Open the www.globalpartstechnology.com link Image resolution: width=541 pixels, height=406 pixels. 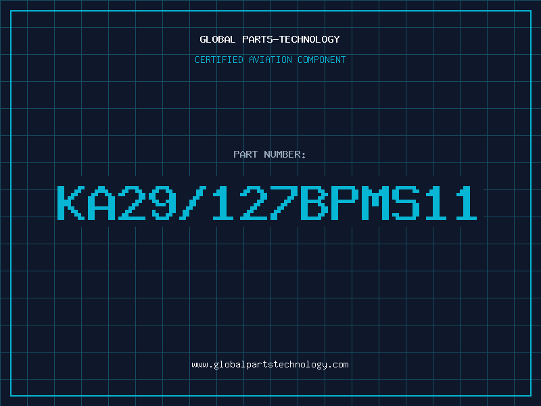coord(270,365)
